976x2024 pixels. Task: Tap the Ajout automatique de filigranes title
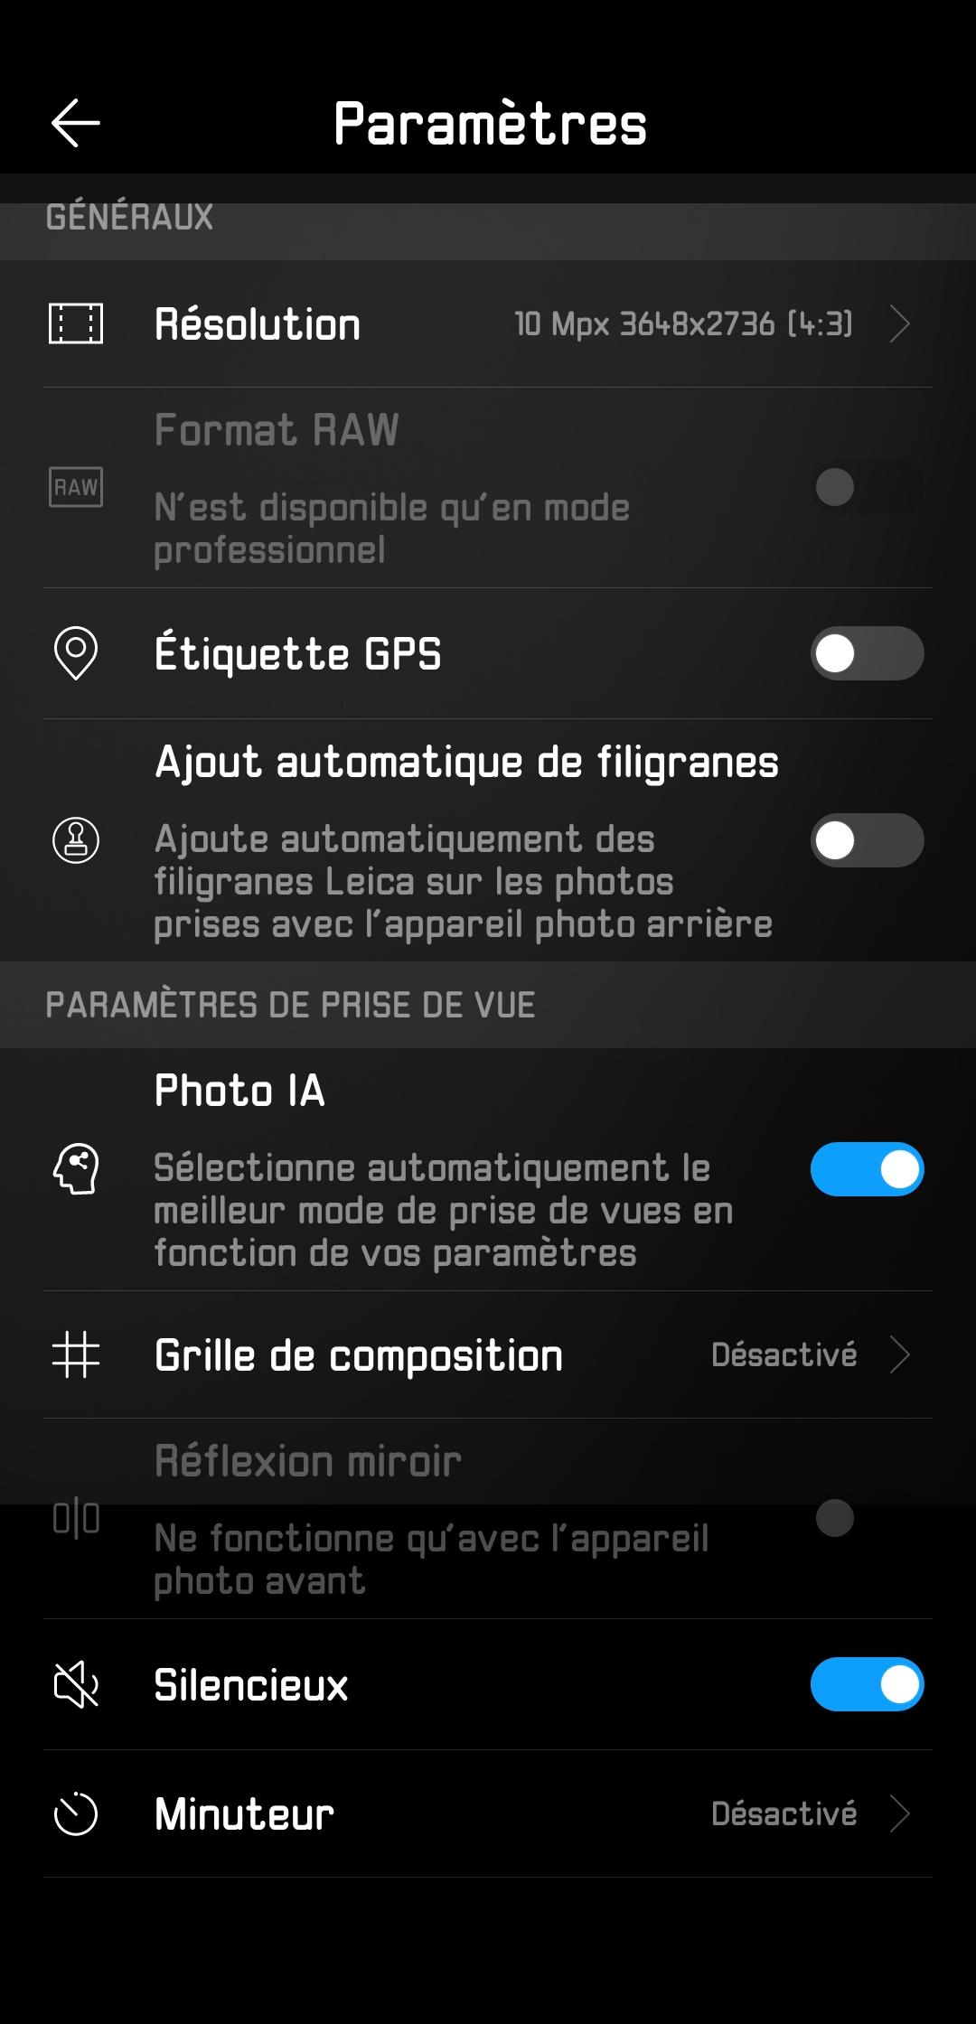click(466, 762)
